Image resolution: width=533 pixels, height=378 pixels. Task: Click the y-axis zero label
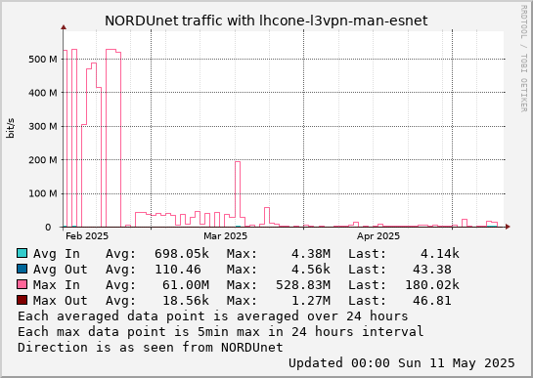click(48, 228)
